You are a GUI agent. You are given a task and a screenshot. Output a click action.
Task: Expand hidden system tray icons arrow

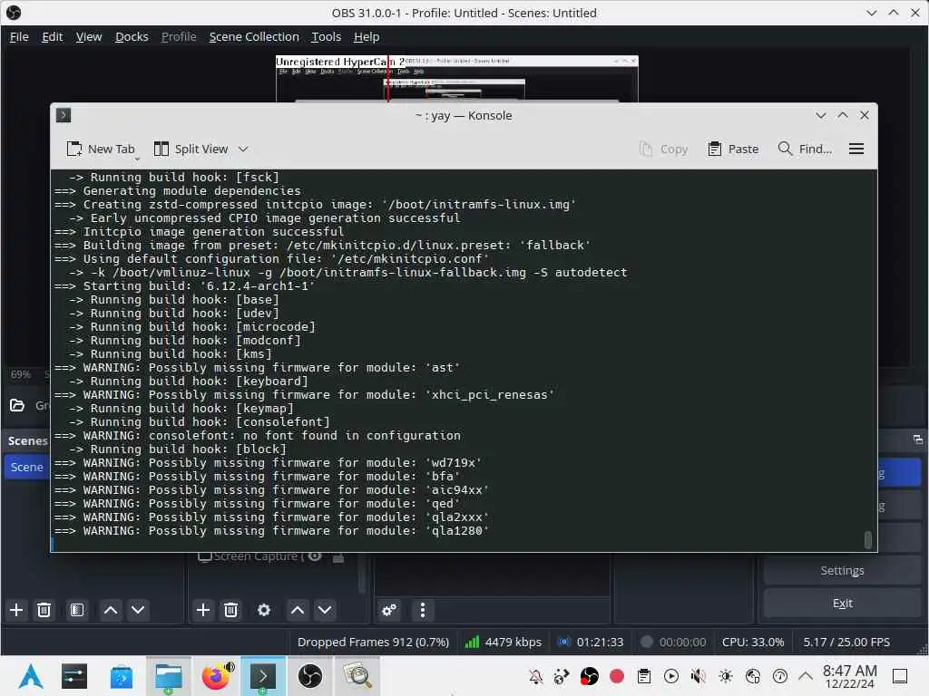click(x=806, y=675)
